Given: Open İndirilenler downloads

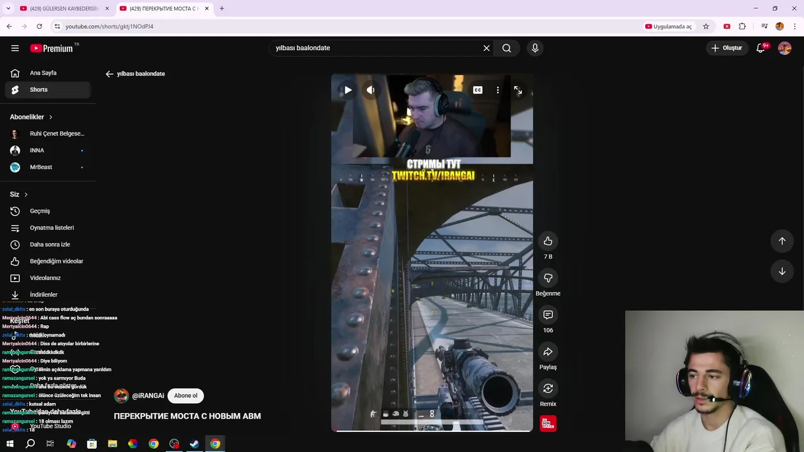Looking at the screenshot, I should pyautogui.click(x=48, y=294).
